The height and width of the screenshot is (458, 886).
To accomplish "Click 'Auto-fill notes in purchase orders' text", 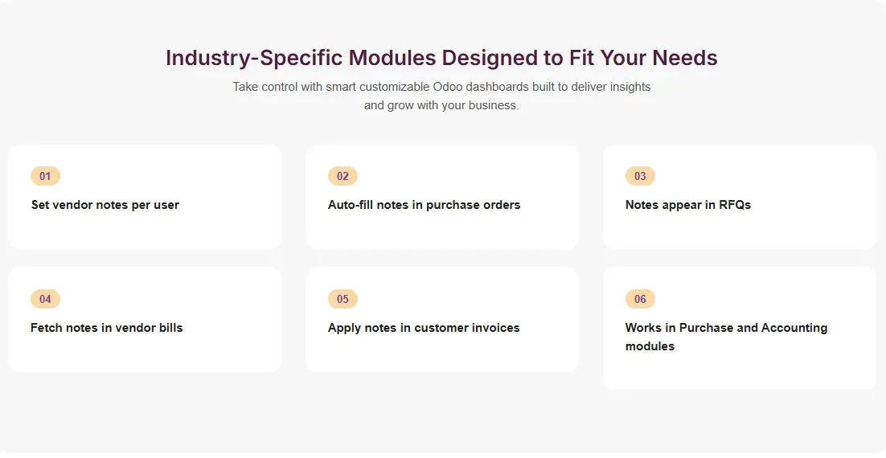I will [x=424, y=205].
